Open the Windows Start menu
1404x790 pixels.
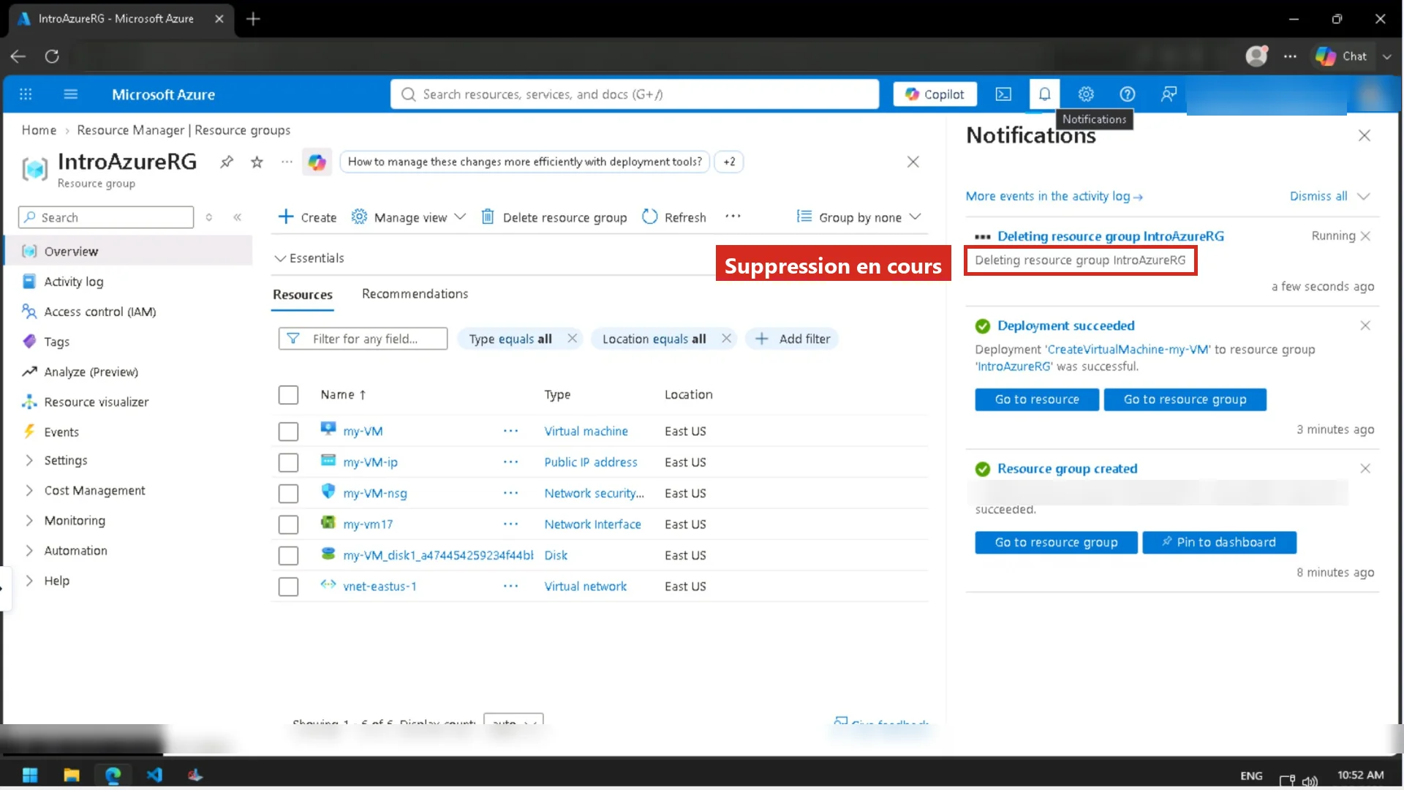coord(30,775)
